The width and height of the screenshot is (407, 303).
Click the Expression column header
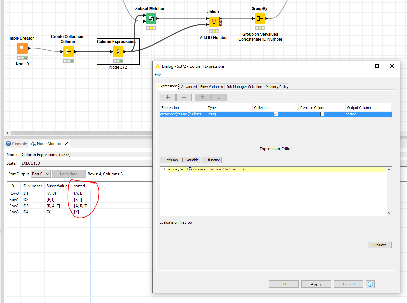pyautogui.click(x=183, y=108)
